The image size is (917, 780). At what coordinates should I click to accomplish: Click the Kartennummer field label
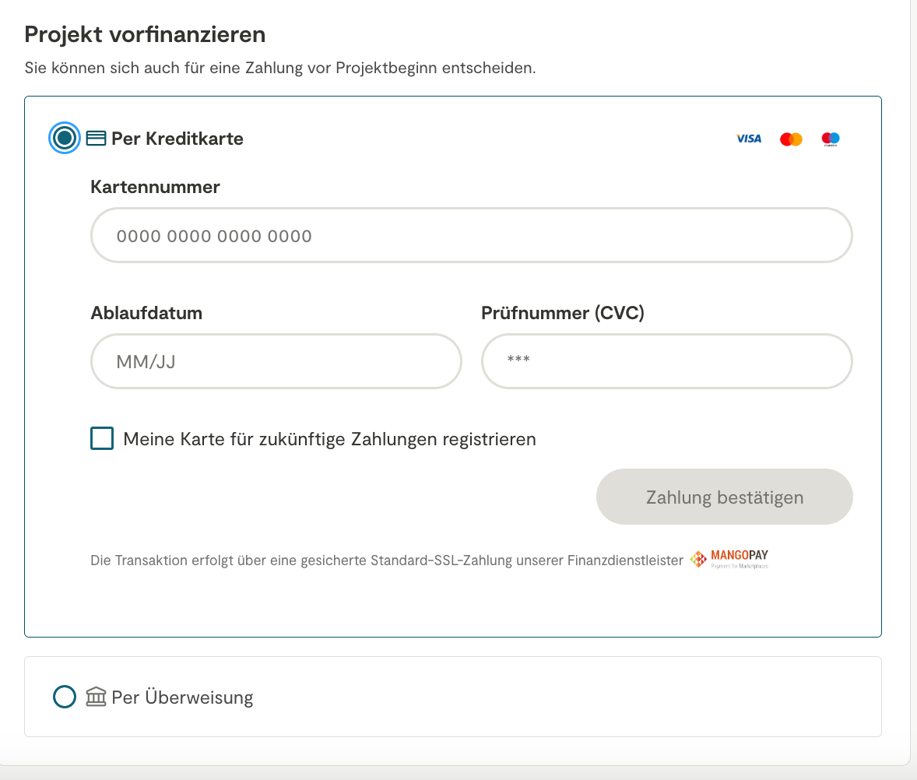pos(155,187)
